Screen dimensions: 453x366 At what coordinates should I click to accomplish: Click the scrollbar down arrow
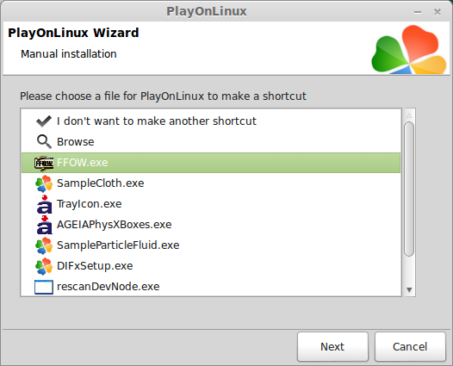409,289
